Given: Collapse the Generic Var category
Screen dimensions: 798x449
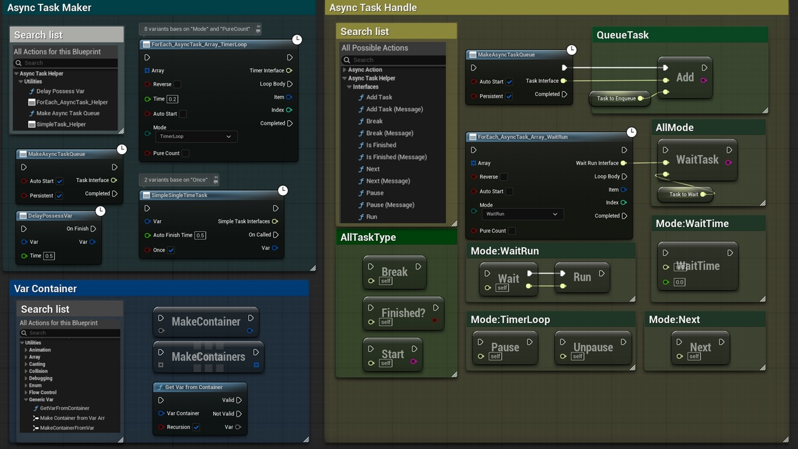Looking at the screenshot, I should 26,400.
